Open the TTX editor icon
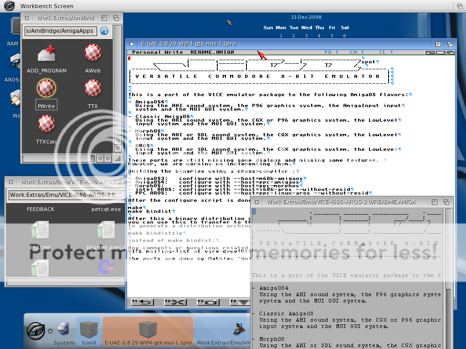 (93, 88)
